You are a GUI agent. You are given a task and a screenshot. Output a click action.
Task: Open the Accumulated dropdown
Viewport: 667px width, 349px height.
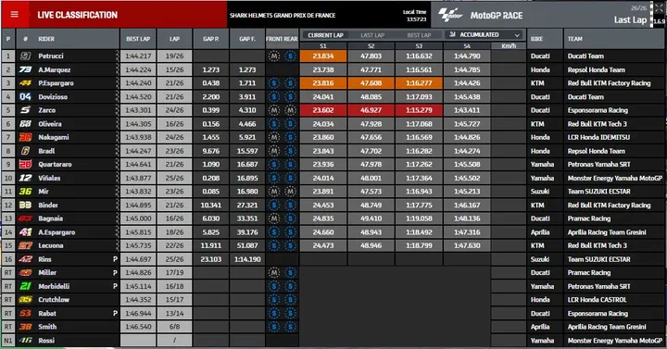point(485,35)
